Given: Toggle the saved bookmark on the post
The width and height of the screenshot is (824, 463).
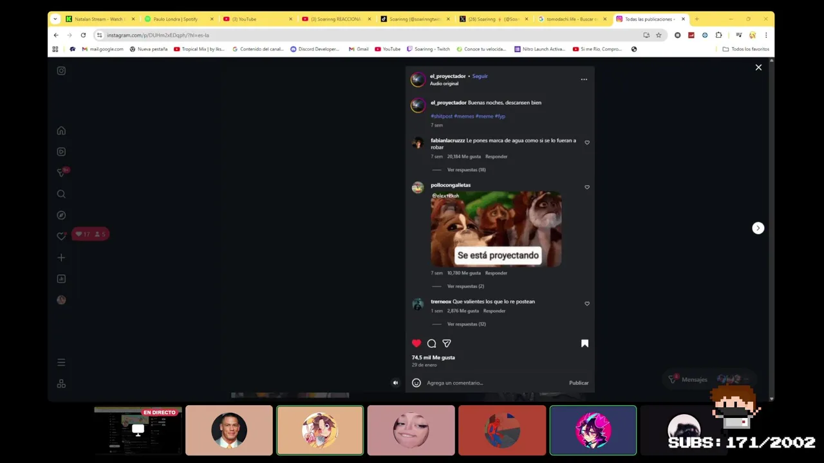Looking at the screenshot, I should 585,343.
